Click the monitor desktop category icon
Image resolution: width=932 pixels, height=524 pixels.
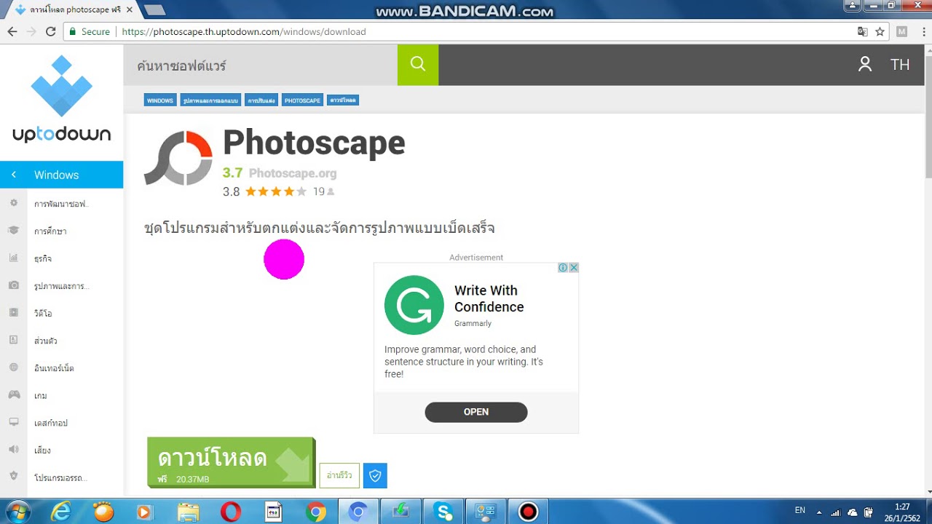coord(14,422)
